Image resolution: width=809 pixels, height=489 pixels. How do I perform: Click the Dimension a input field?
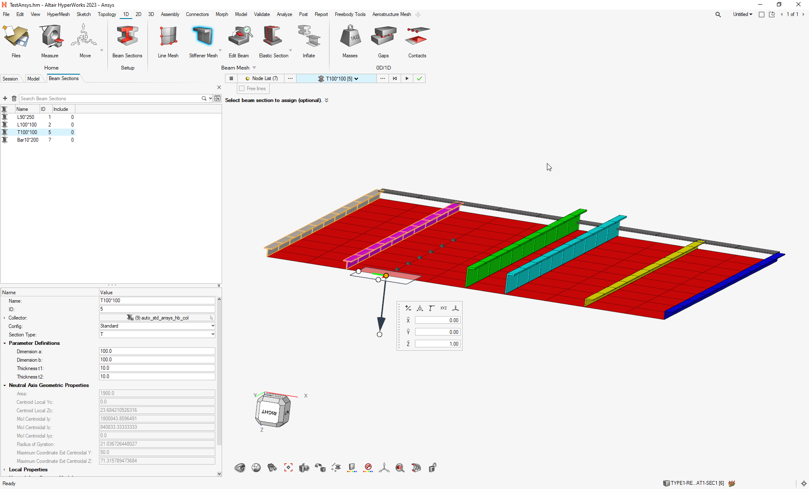(x=157, y=351)
